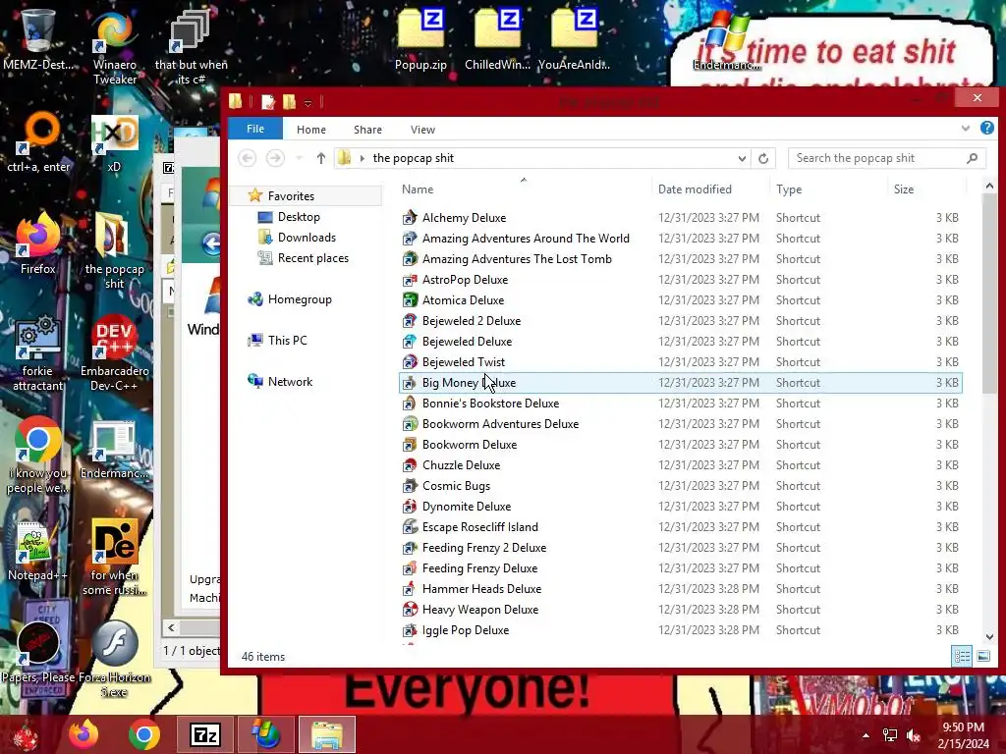Select the Dynomite Deluxe icon
1006x754 pixels.
click(410, 507)
